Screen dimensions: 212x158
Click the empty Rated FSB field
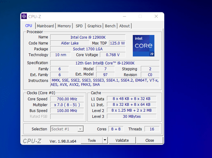(67, 116)
